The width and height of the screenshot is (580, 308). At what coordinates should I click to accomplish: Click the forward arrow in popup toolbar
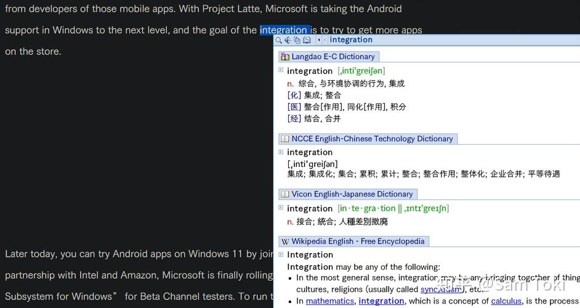pos(324,40)
